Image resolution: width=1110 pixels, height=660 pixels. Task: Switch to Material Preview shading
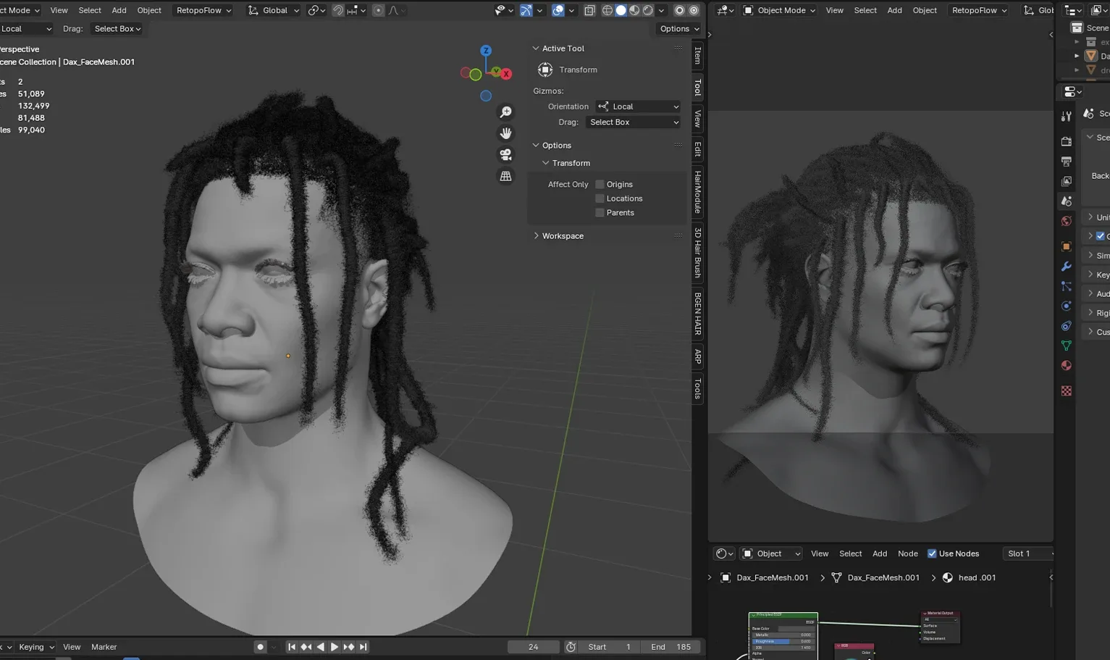(x=634, y=10)
